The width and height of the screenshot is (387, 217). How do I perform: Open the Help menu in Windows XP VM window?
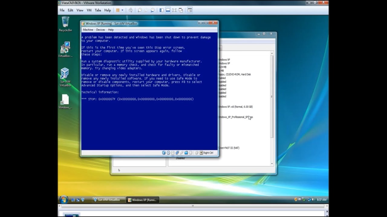click(111, 30)
